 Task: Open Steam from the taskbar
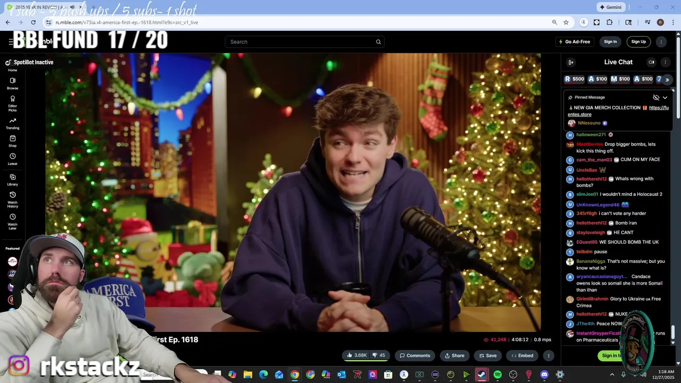pos(481,374)
